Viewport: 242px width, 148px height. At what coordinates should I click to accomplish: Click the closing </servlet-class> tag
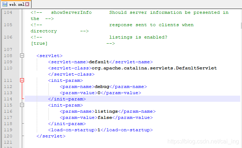click(71, 74)
